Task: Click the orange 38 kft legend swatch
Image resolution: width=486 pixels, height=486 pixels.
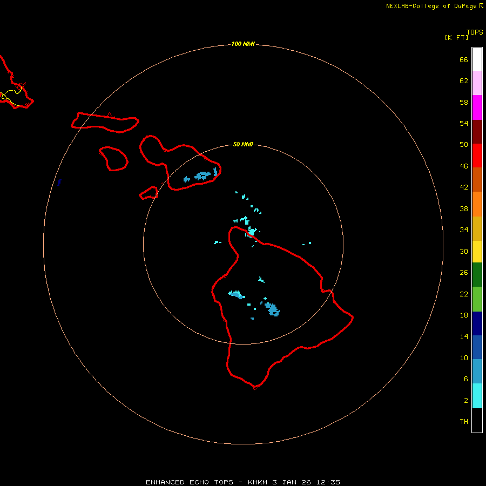Action: pos(477,204)
